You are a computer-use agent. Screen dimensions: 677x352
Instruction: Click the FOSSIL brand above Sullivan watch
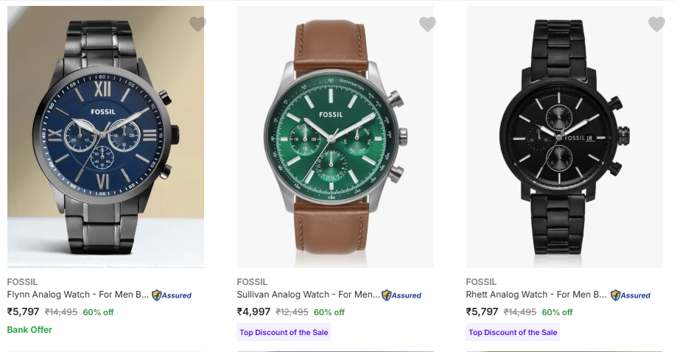252,281
